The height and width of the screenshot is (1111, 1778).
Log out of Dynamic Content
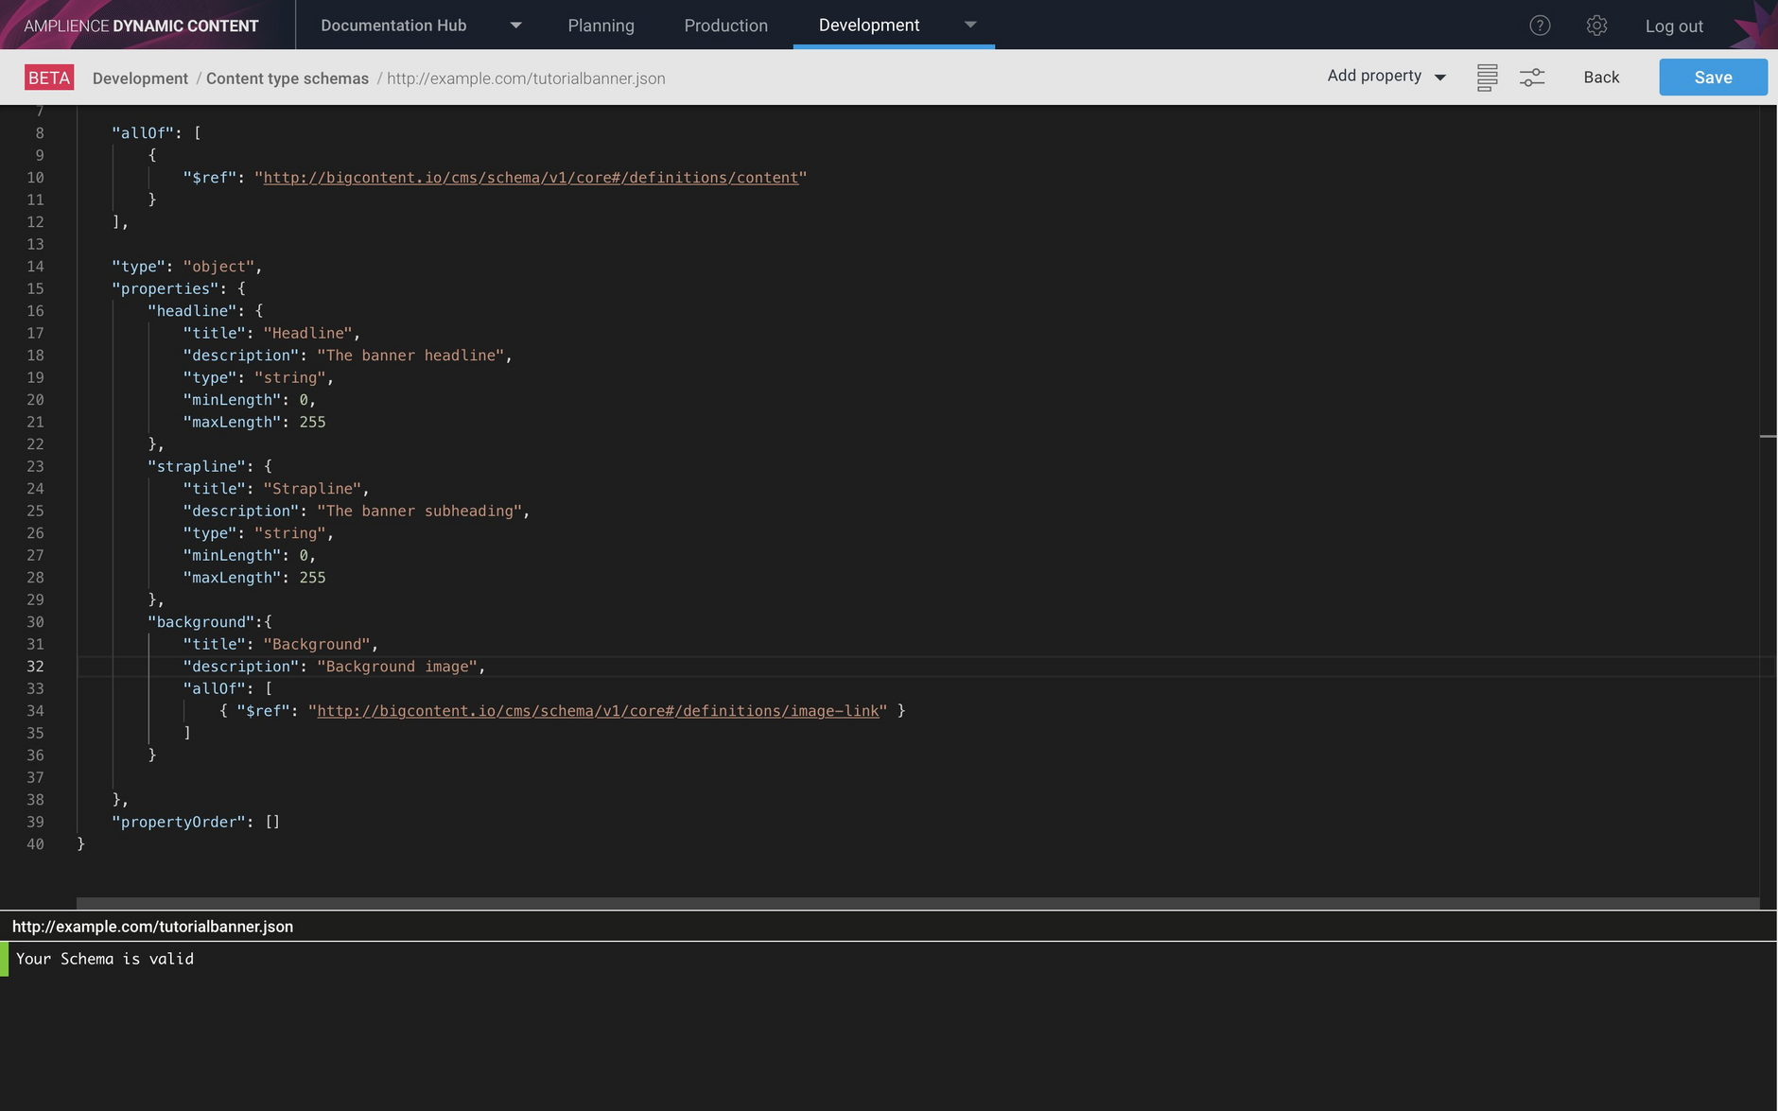pos(1673,26)
